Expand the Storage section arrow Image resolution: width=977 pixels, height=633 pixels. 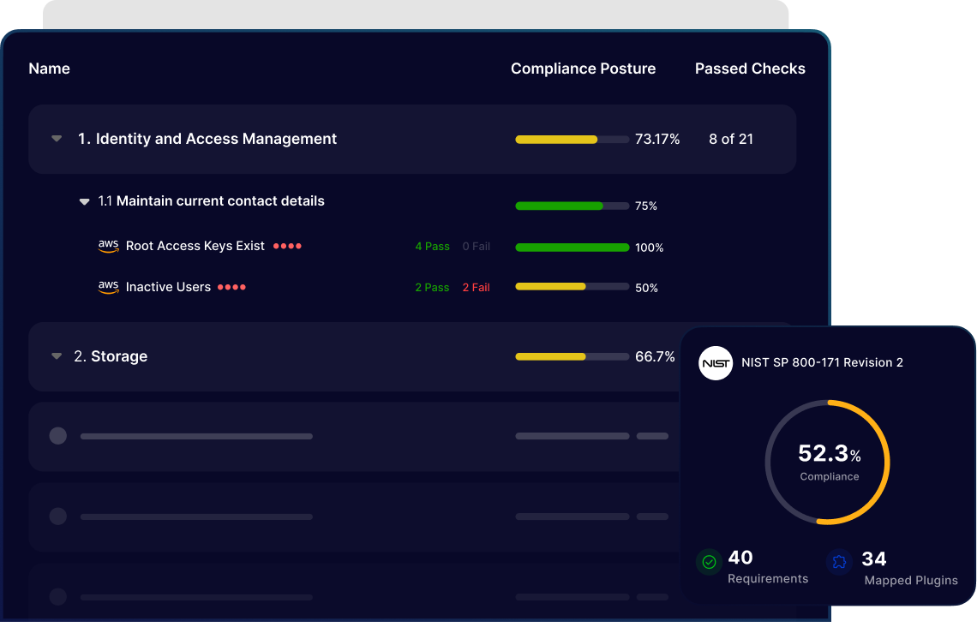(57, 356)
